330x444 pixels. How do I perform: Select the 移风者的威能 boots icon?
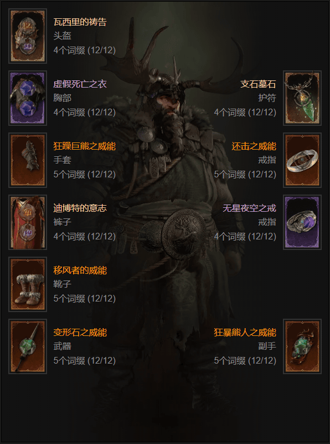tap(28, 284)
